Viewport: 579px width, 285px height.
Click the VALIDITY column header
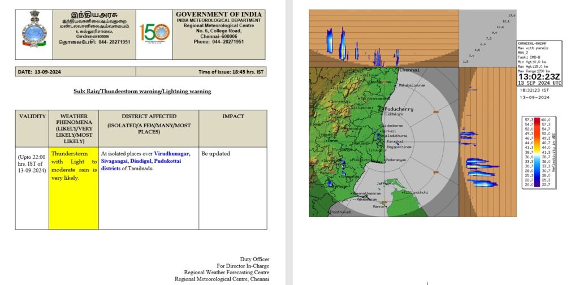32,116
